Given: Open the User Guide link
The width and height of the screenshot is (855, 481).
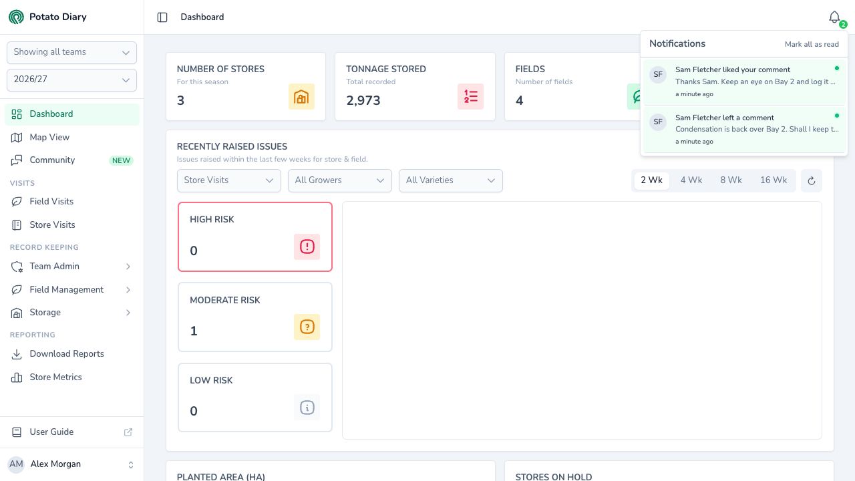Looking at the screenshot, I should click(x=72, y=432).
